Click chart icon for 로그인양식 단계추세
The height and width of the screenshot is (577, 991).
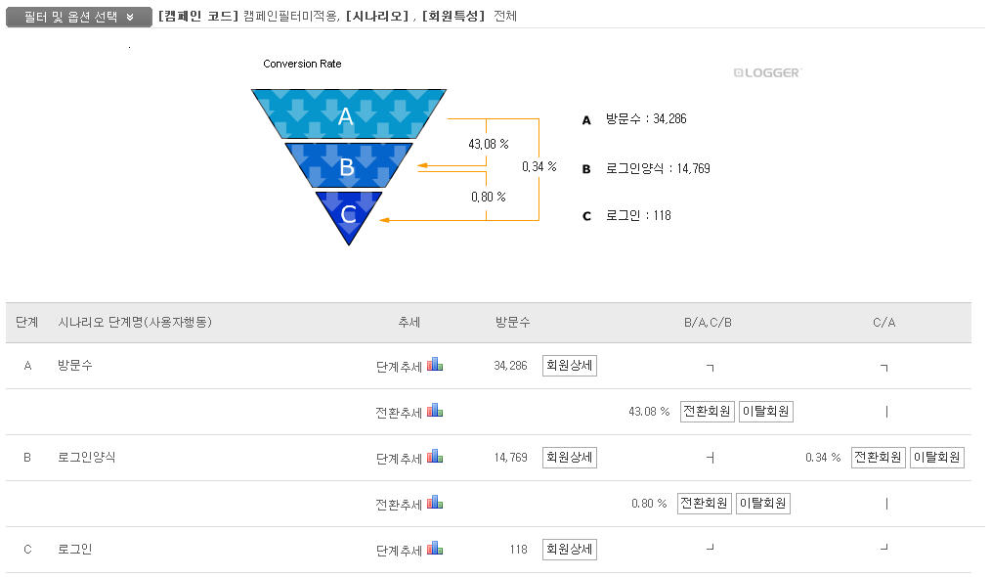tap(435, 457)
